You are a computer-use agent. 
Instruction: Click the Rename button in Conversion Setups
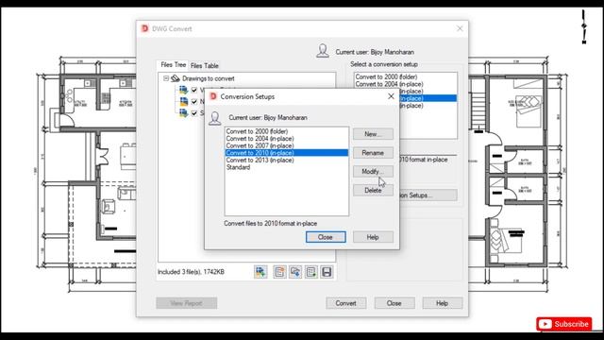[x=373, y=153]
